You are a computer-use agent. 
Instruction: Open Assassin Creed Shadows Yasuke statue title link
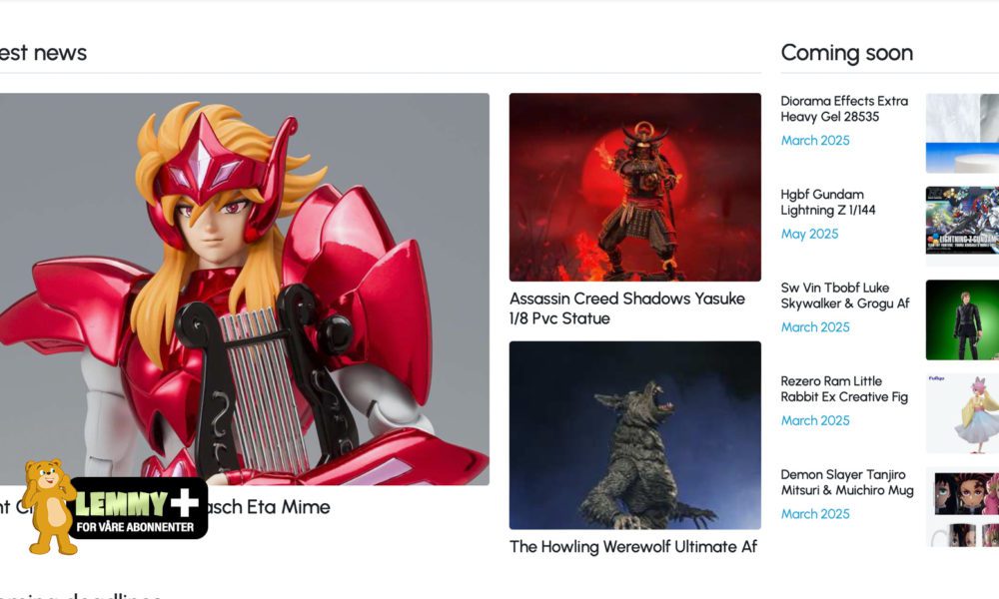[x=627, y=308]
